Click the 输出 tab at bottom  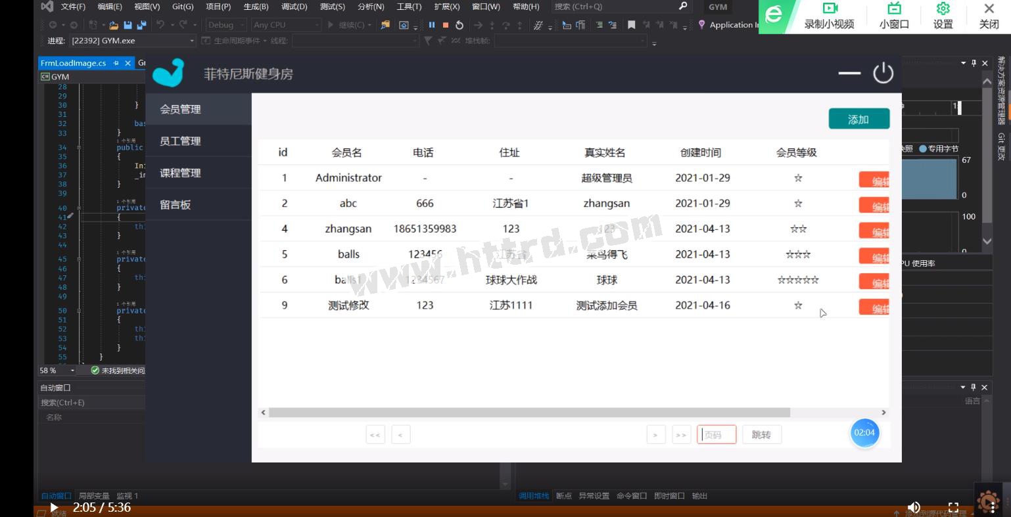click(x=699, y=496)
